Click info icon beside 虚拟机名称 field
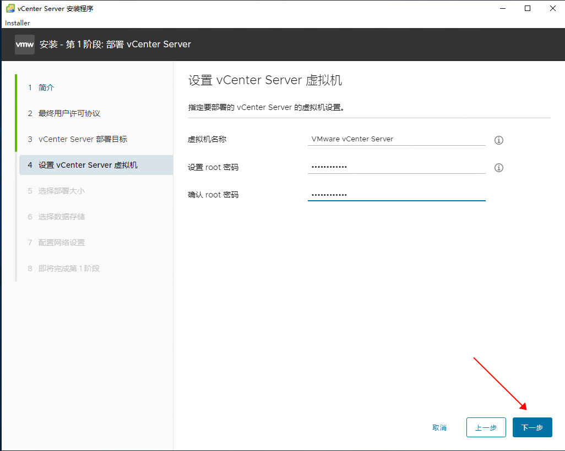The image size is (565, 451). click(x=499, y=140)
